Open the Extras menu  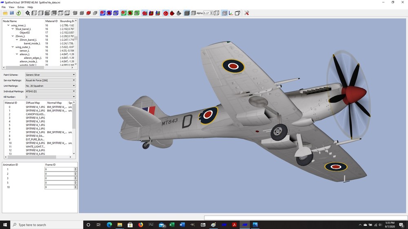(x=21, y=7)
